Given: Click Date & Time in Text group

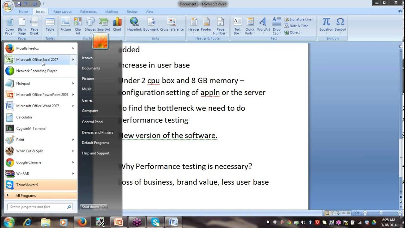Looking at the screenshot, I should point(296,26).
